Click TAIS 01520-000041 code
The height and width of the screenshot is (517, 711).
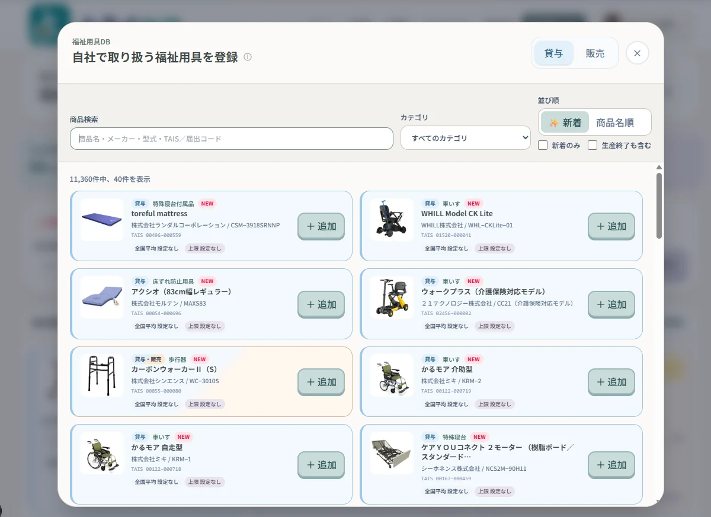446,235
